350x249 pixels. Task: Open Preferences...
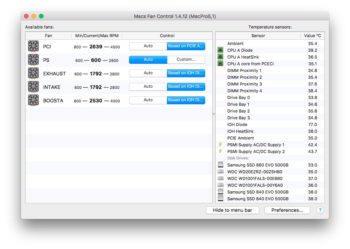click(x=287, y=210)
